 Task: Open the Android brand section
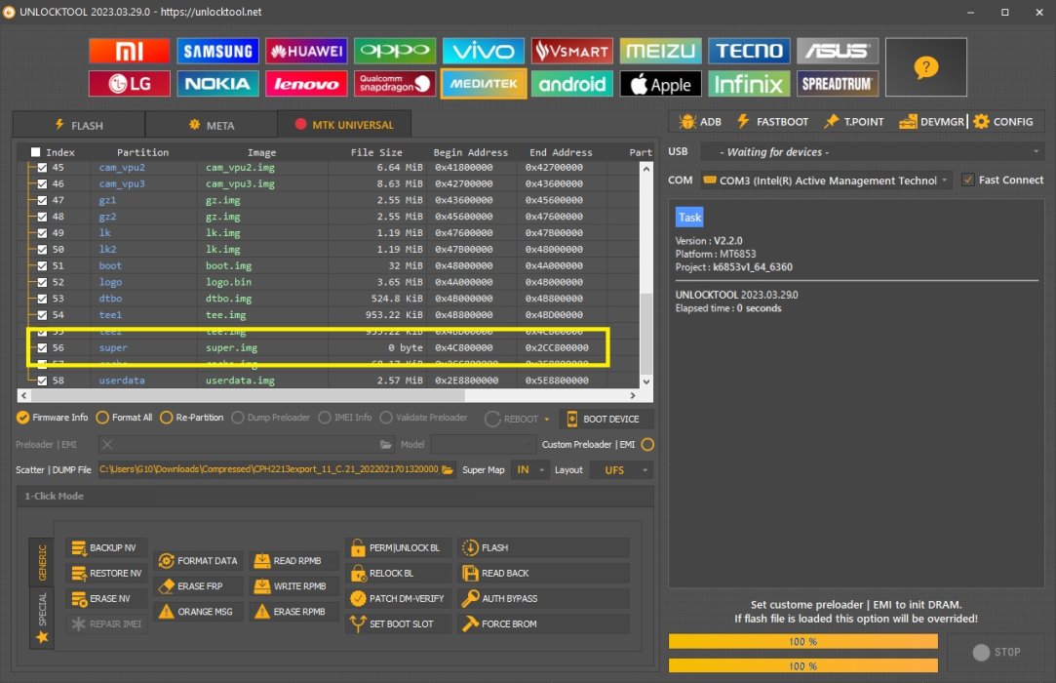click(571, 84)
